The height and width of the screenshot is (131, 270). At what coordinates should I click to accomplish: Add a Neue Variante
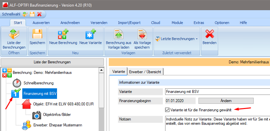coord(90,37)
